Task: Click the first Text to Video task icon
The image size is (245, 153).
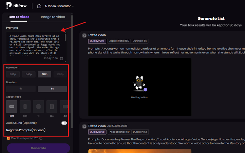Action: coord(84,35)
